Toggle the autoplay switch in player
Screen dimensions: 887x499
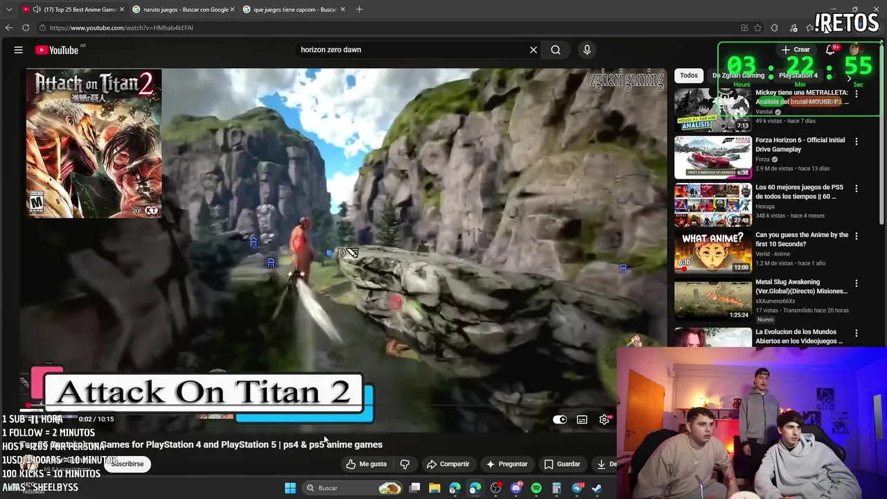point(560,419)
